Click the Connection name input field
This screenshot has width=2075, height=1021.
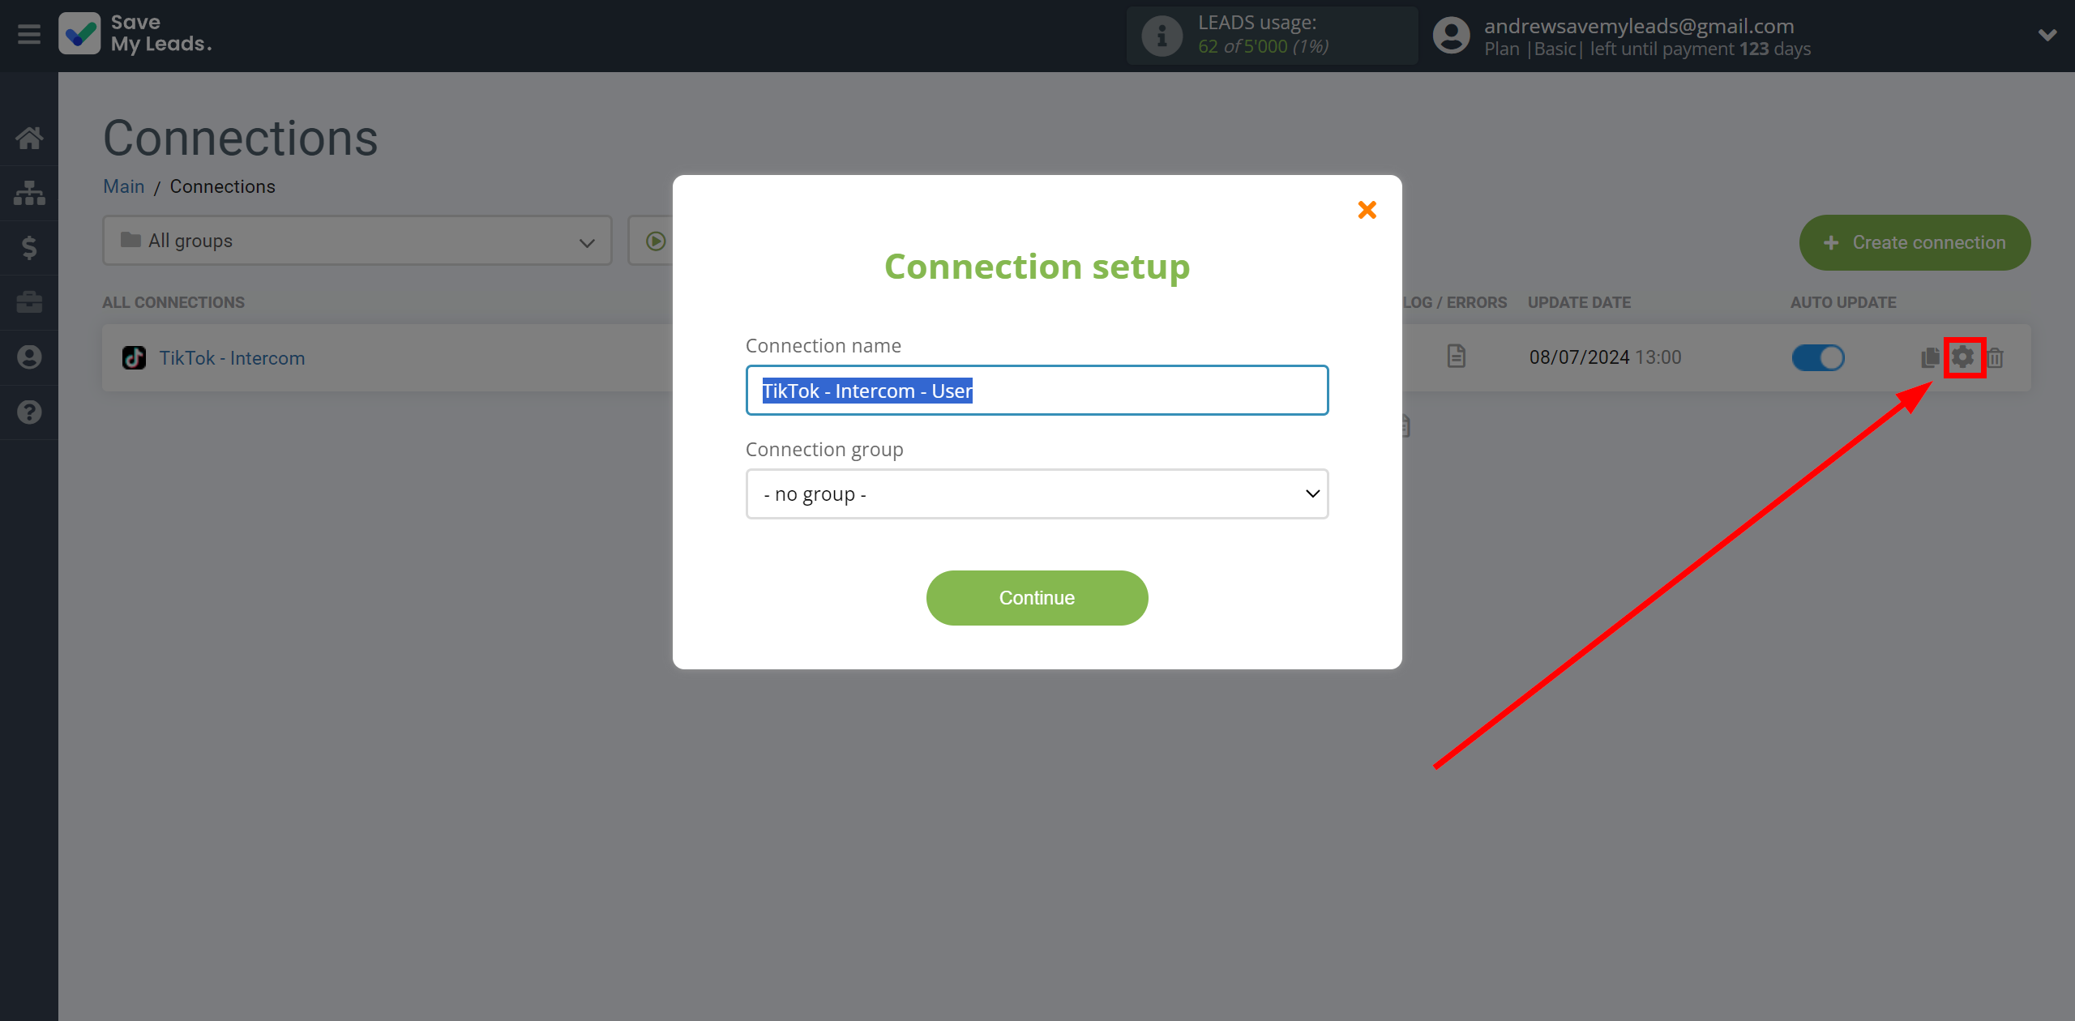[1037, 390]
